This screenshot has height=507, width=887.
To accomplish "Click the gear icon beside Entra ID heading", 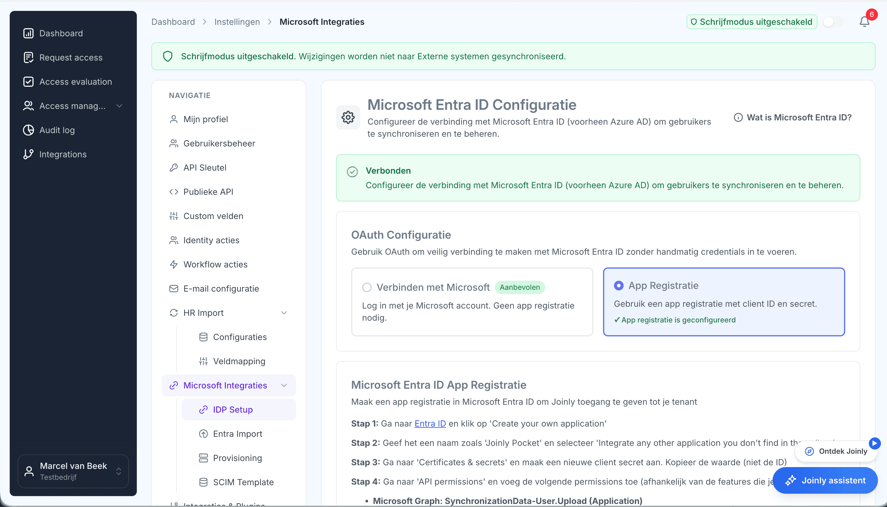I will [348, 117].
